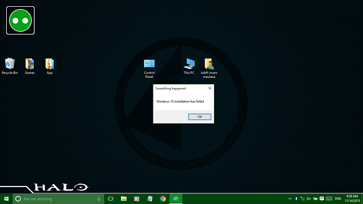Focus the Ask me anything search box

pyautogui.click(x=59, y=199)
